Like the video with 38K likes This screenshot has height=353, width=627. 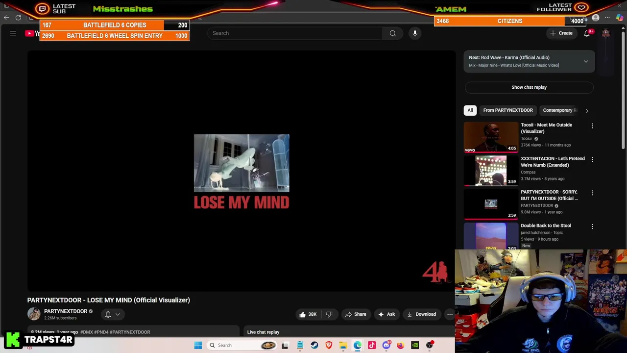coord(308,314)
